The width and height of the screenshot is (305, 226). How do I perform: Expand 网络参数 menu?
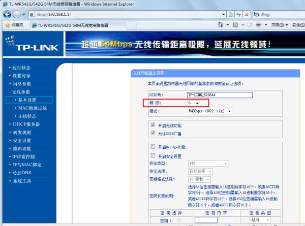click(22, 84)
